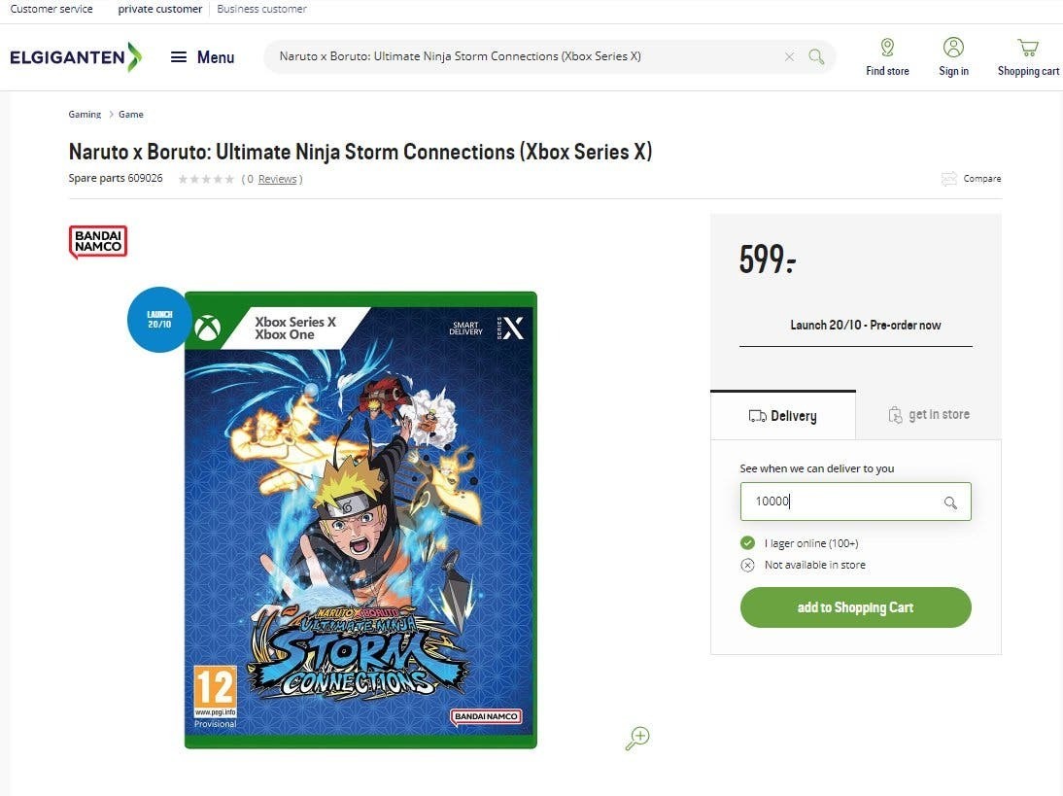Screen dimensions: 1063x796
Task: Go to Gaming breadcrumb
Action: (x=85, y=115)
